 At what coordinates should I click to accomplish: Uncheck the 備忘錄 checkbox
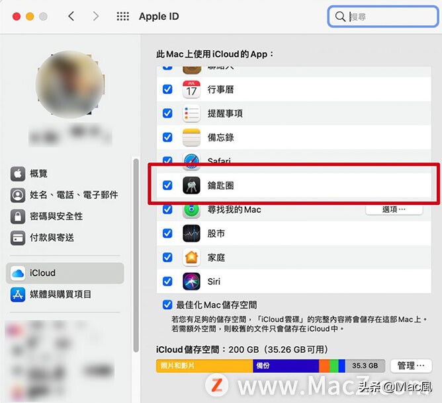(167, 137)
